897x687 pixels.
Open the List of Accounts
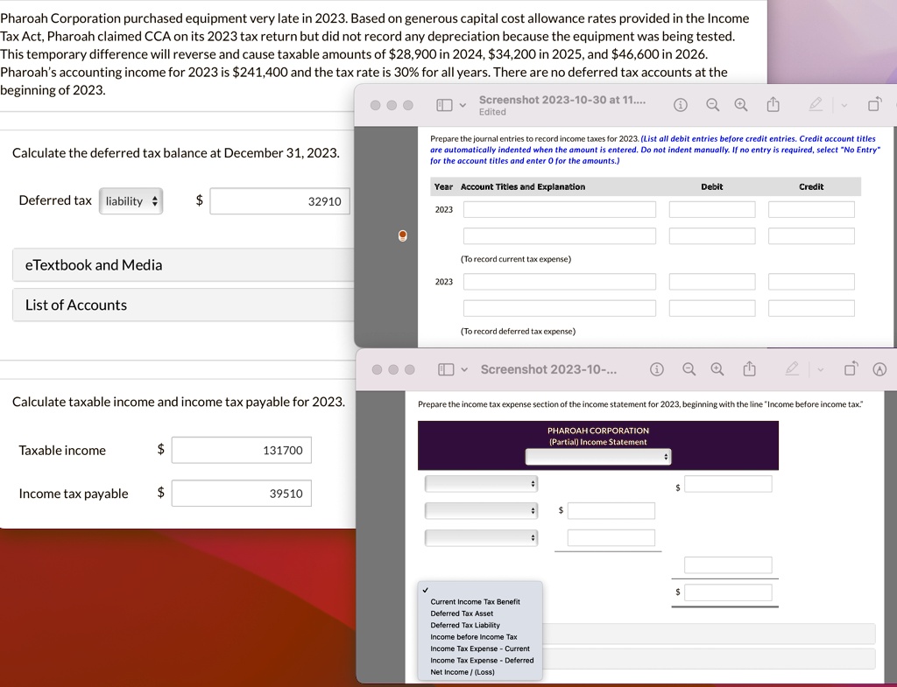(183, 305)
